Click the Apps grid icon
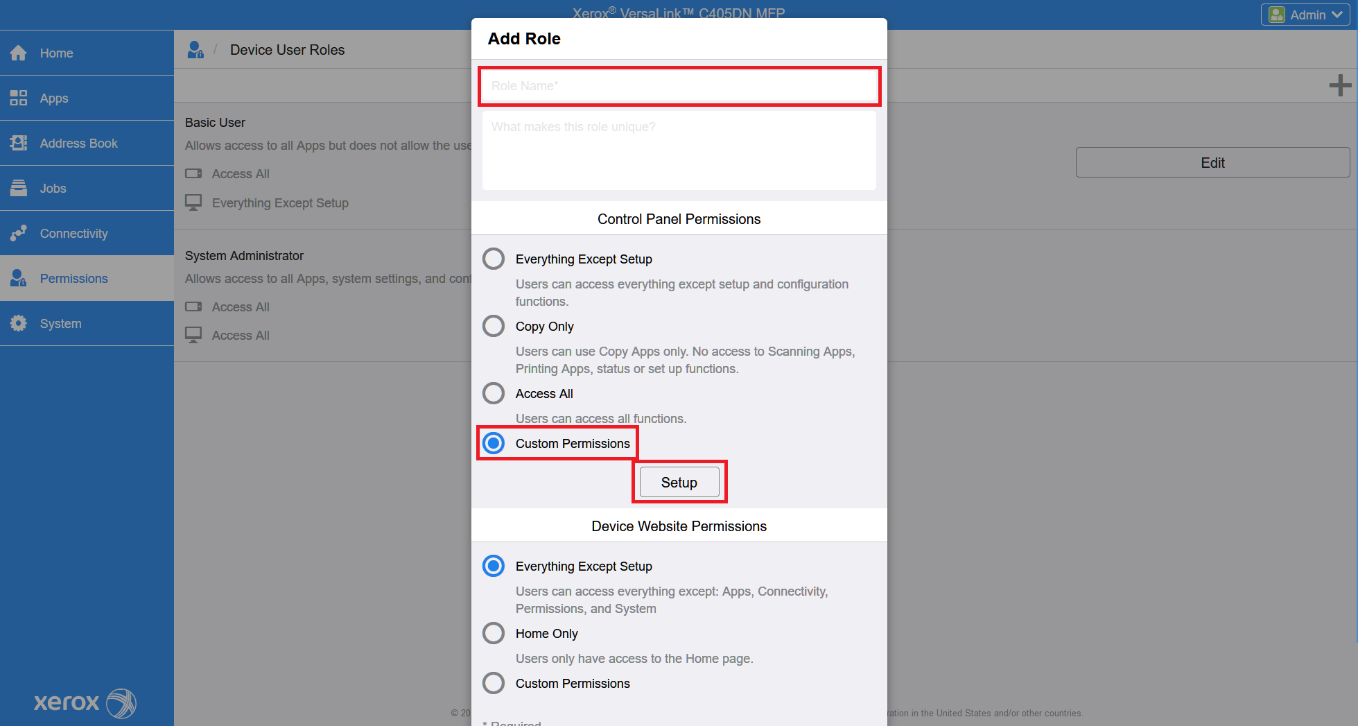 19,98
